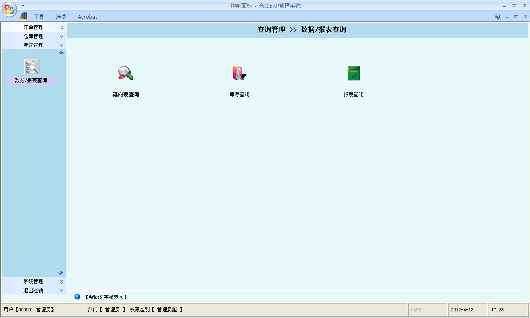Open the 流向表查询 query icon
The image size is (530, 318).
point(125,73)
